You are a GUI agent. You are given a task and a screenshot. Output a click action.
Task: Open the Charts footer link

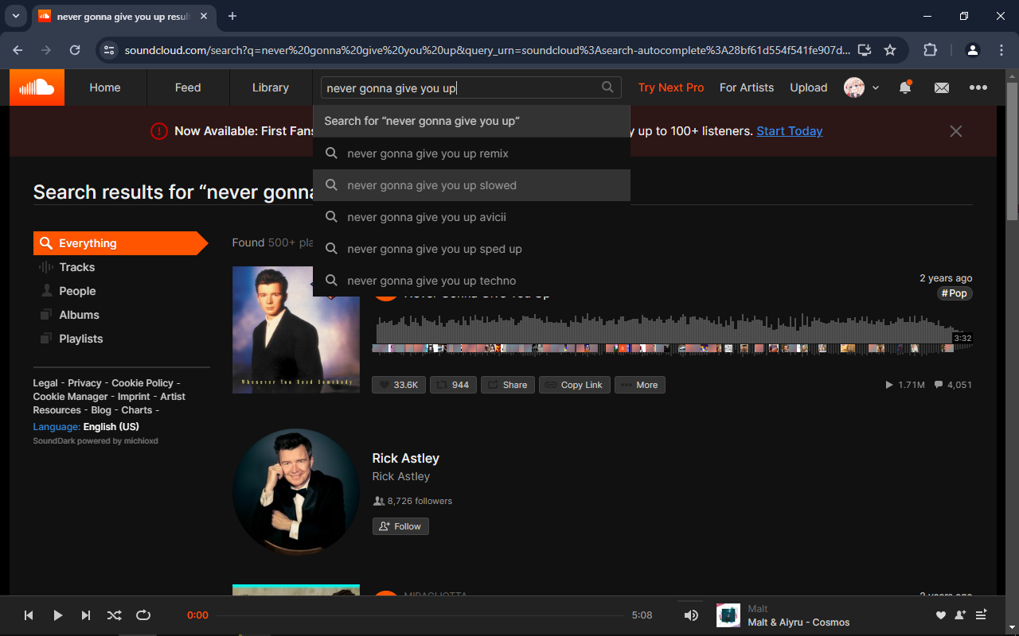(x=137, y=410)
